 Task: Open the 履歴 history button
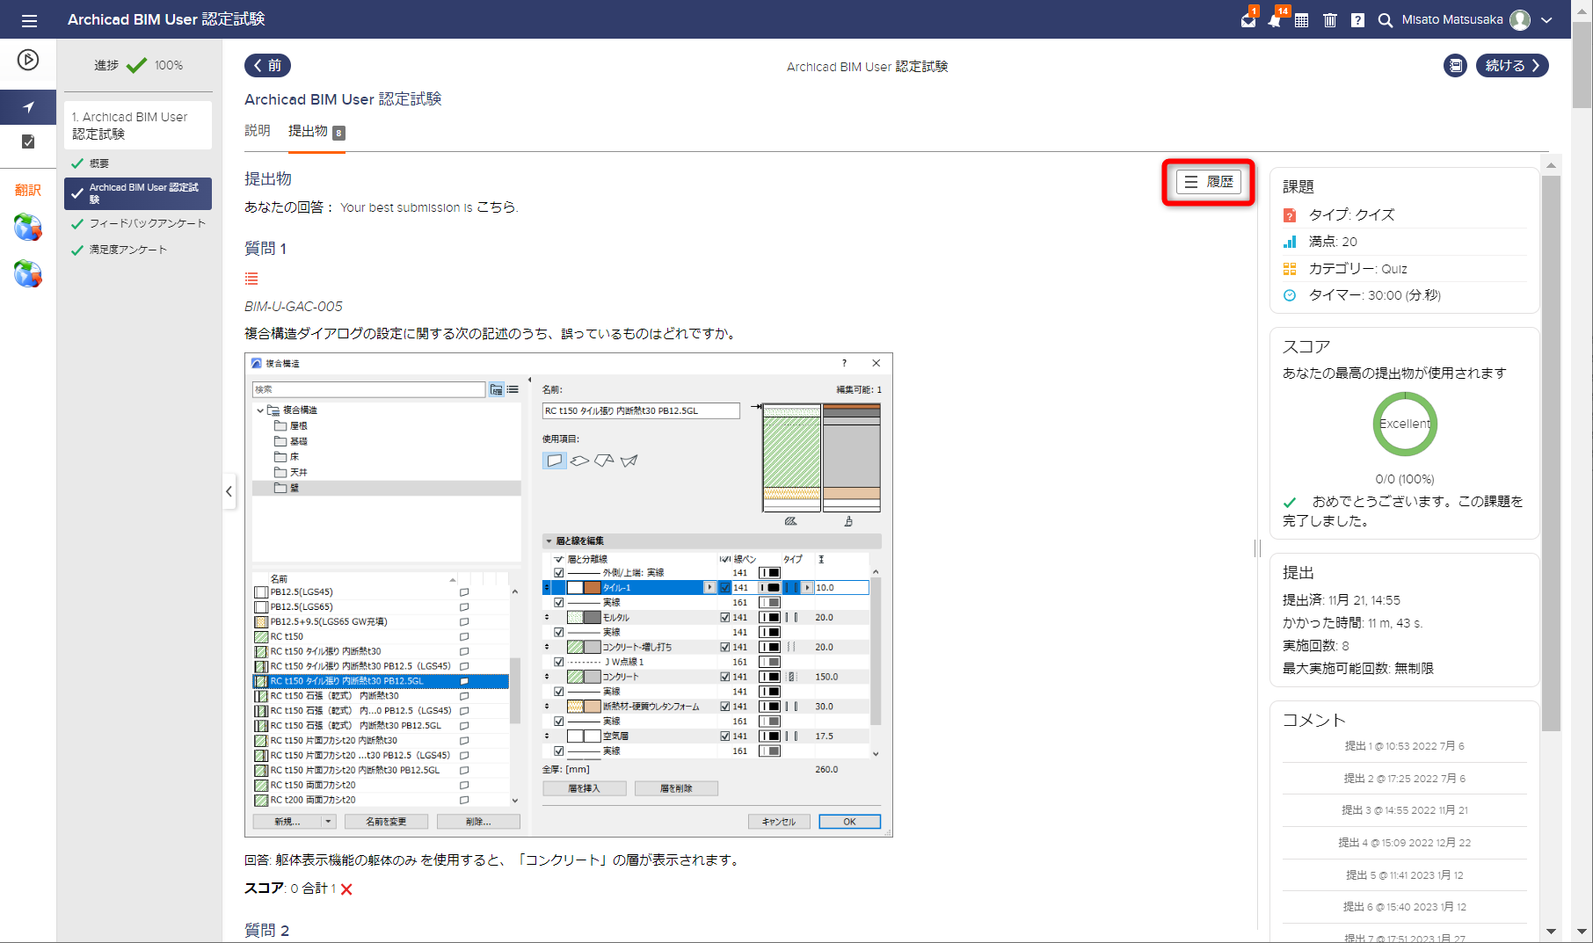coord(1209,182)
